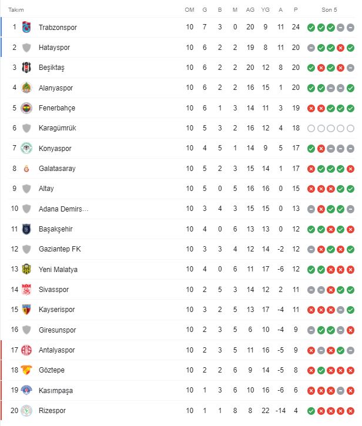
Task: Click Rizespor's green win indicator
Action: click(x=311, y=411)
